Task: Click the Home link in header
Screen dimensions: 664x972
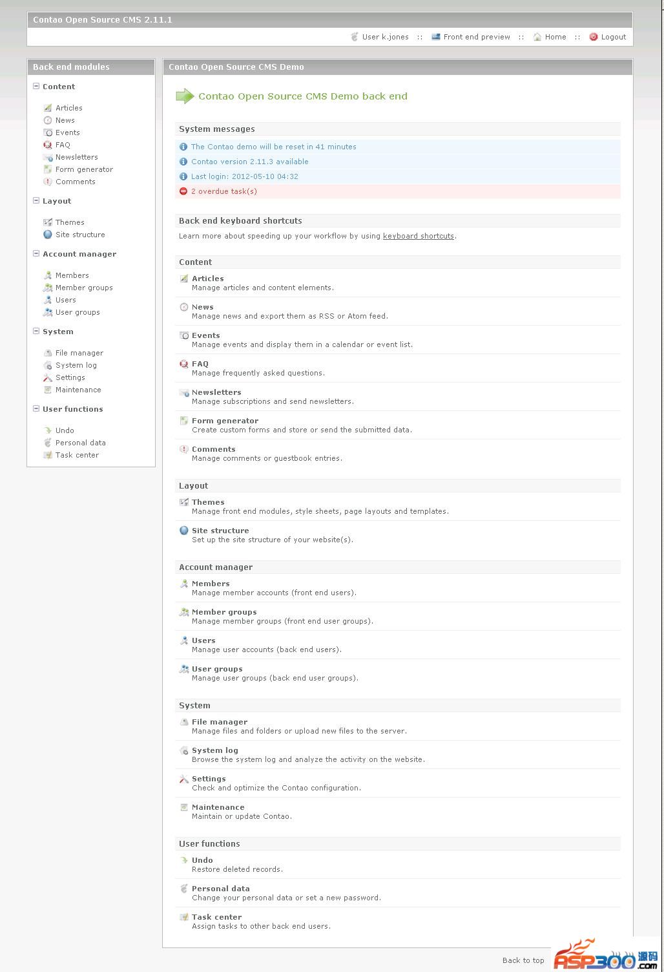Action: (555, 37)
